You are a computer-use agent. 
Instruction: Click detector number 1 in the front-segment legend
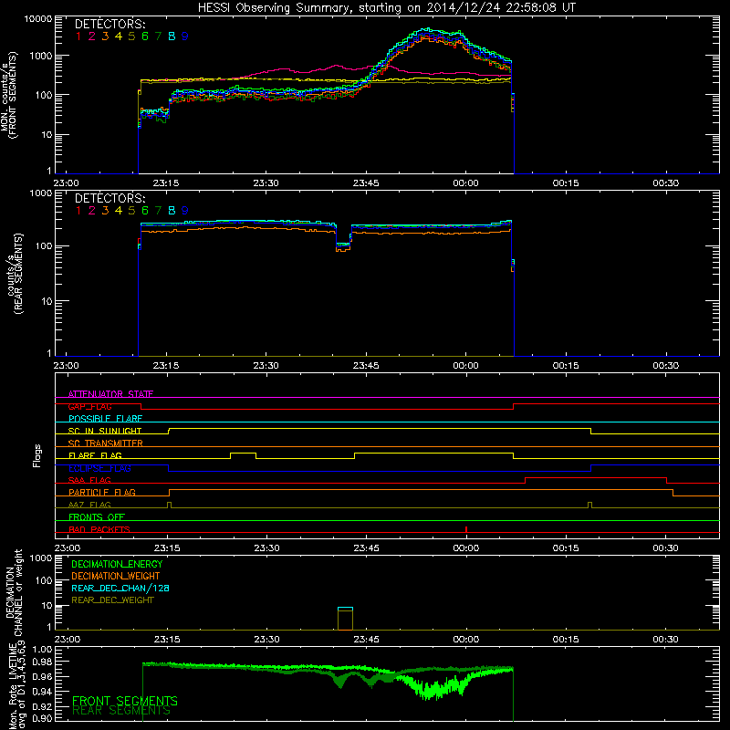[78, 36]
